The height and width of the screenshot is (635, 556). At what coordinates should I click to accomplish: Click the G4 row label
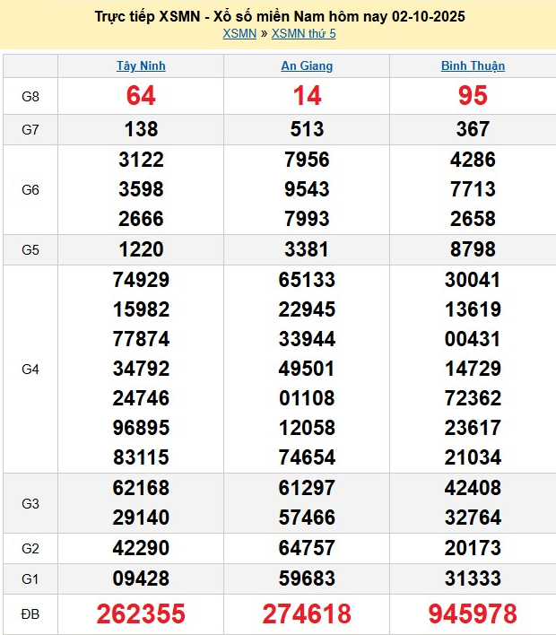click(x=30, y=369)
